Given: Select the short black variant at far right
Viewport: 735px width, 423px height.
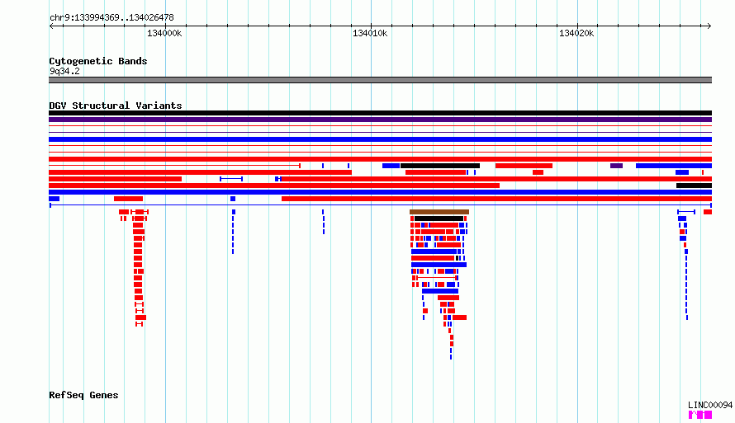Looking at the screenshot, I should (695, 186).
